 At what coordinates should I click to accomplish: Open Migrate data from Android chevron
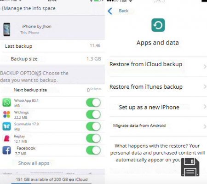click(x=205, y=126)
